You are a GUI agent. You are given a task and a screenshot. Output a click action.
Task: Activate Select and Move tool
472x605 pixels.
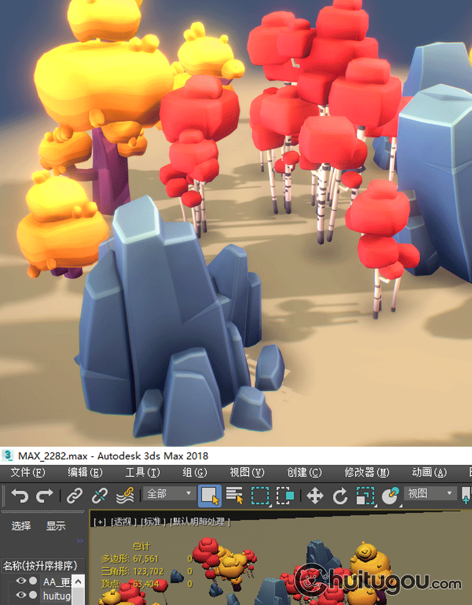coord(315,495)
